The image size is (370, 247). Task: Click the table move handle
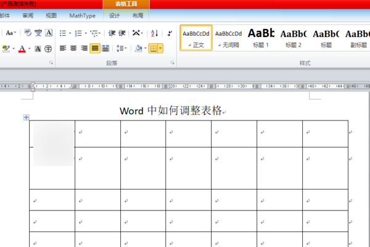coord(26,117)
